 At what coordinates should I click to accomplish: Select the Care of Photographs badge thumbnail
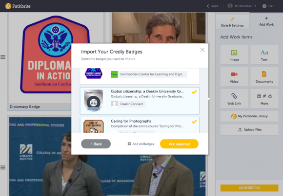[x=94, y=126]
